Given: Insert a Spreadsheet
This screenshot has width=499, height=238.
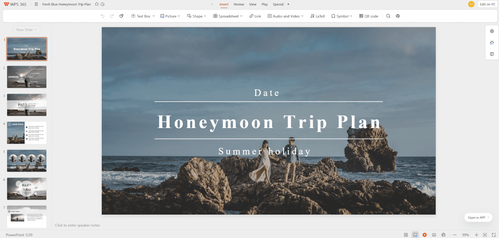Looking at the screenshot, I should [226, 16].
